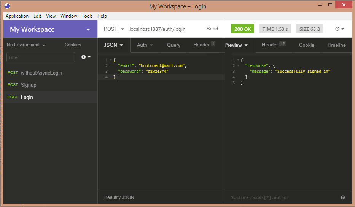Viewport: 355px width, 207px height.
Task: Open the Tools menu
Action: pyautogui.click(x=87, y=16)
